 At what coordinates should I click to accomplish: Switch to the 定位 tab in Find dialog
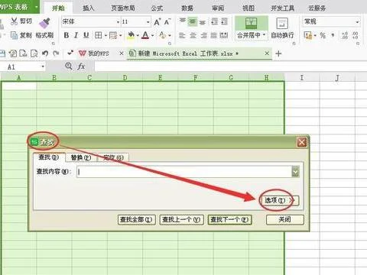[113, 157]
